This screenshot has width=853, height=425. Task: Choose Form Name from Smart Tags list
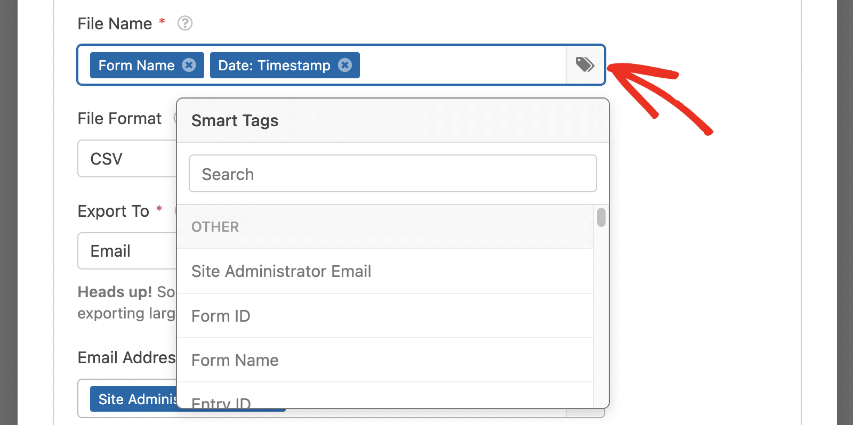coord(385,360)
